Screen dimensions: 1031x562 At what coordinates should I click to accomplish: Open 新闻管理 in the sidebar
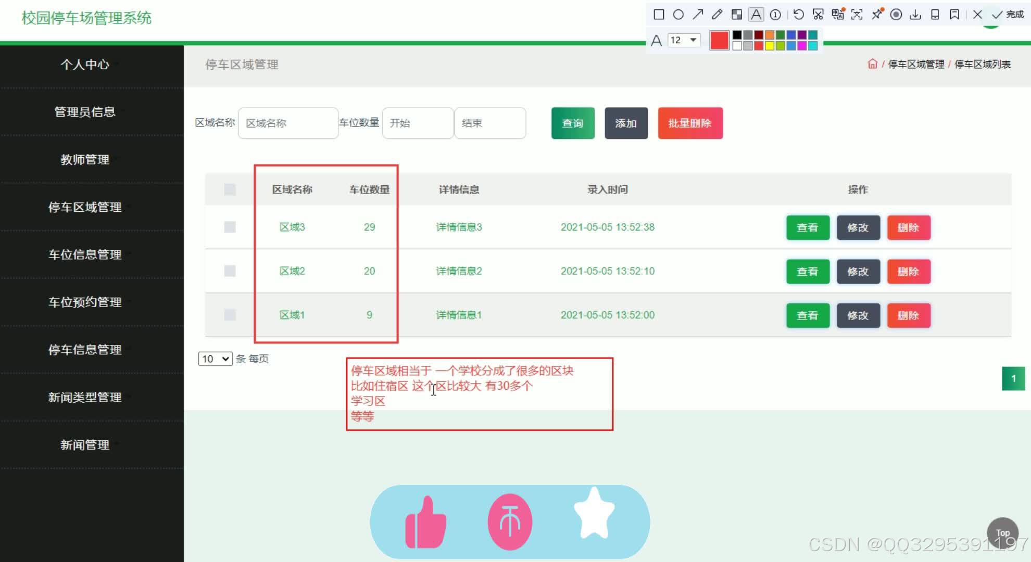tap(85, 445)
